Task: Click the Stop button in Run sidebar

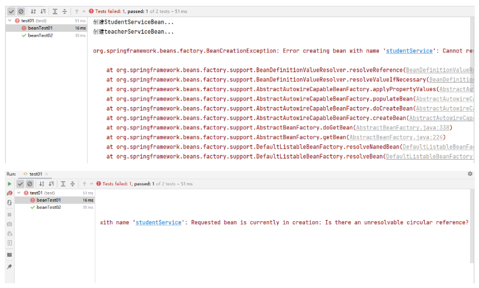Action: (x=9, y=215)
